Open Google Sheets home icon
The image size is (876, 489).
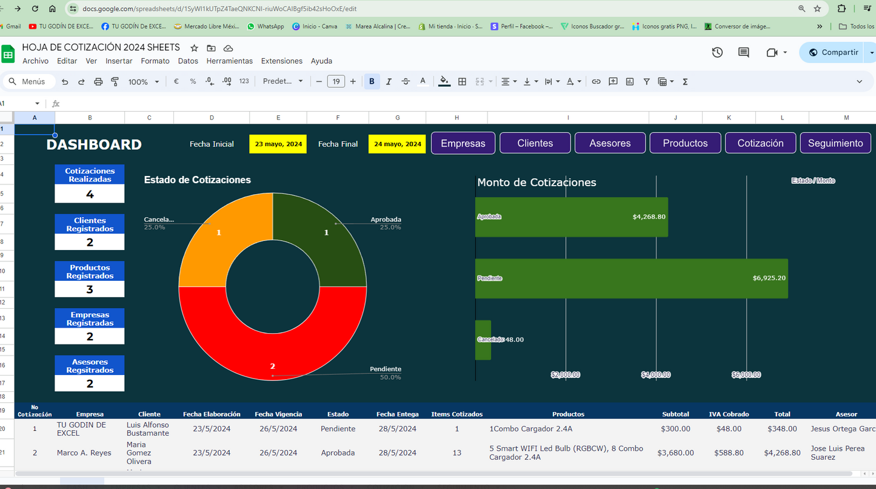coord(8,53)
